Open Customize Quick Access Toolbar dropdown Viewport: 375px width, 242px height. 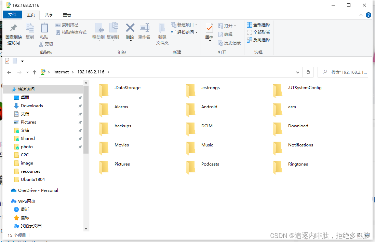pyautogui.click(x=22, y=61)
